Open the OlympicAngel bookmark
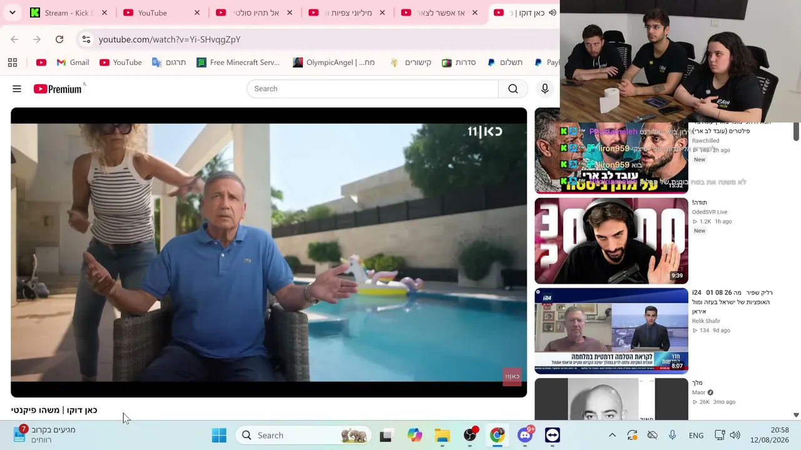The image size is (801, 450). click(334, 62)
